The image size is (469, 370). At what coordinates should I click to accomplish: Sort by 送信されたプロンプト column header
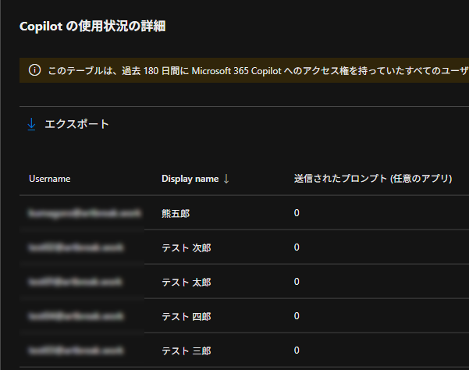click(x=373, y=179)
